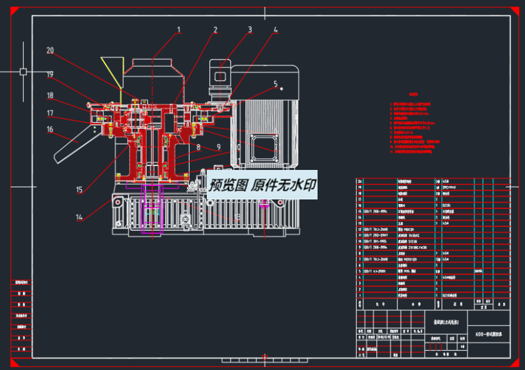This screenshot has height=370, width=525.
Task: Click part callout number 15
Action: click(79, 190)
